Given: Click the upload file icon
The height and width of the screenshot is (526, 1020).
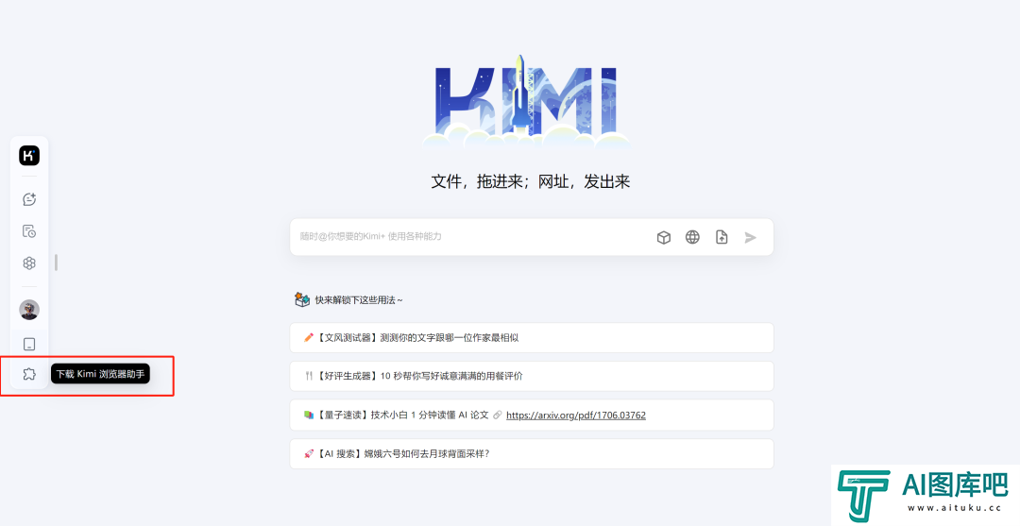Looking at the screenshot, I should pos(722,237).
